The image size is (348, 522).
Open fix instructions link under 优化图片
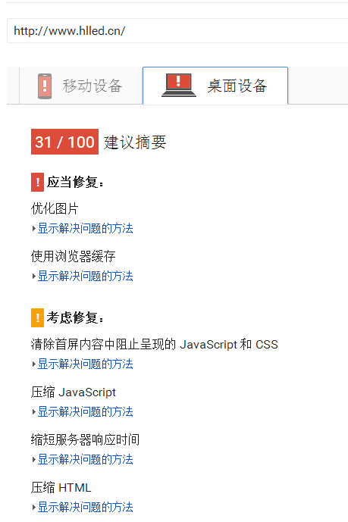click(85, 228)
